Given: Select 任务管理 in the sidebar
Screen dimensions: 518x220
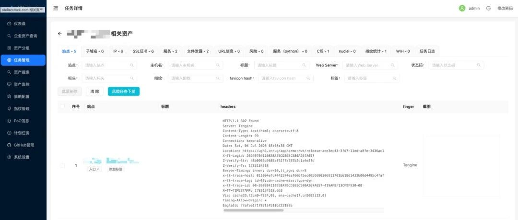Looking at the screenshot, I should [x=23, y=60].
